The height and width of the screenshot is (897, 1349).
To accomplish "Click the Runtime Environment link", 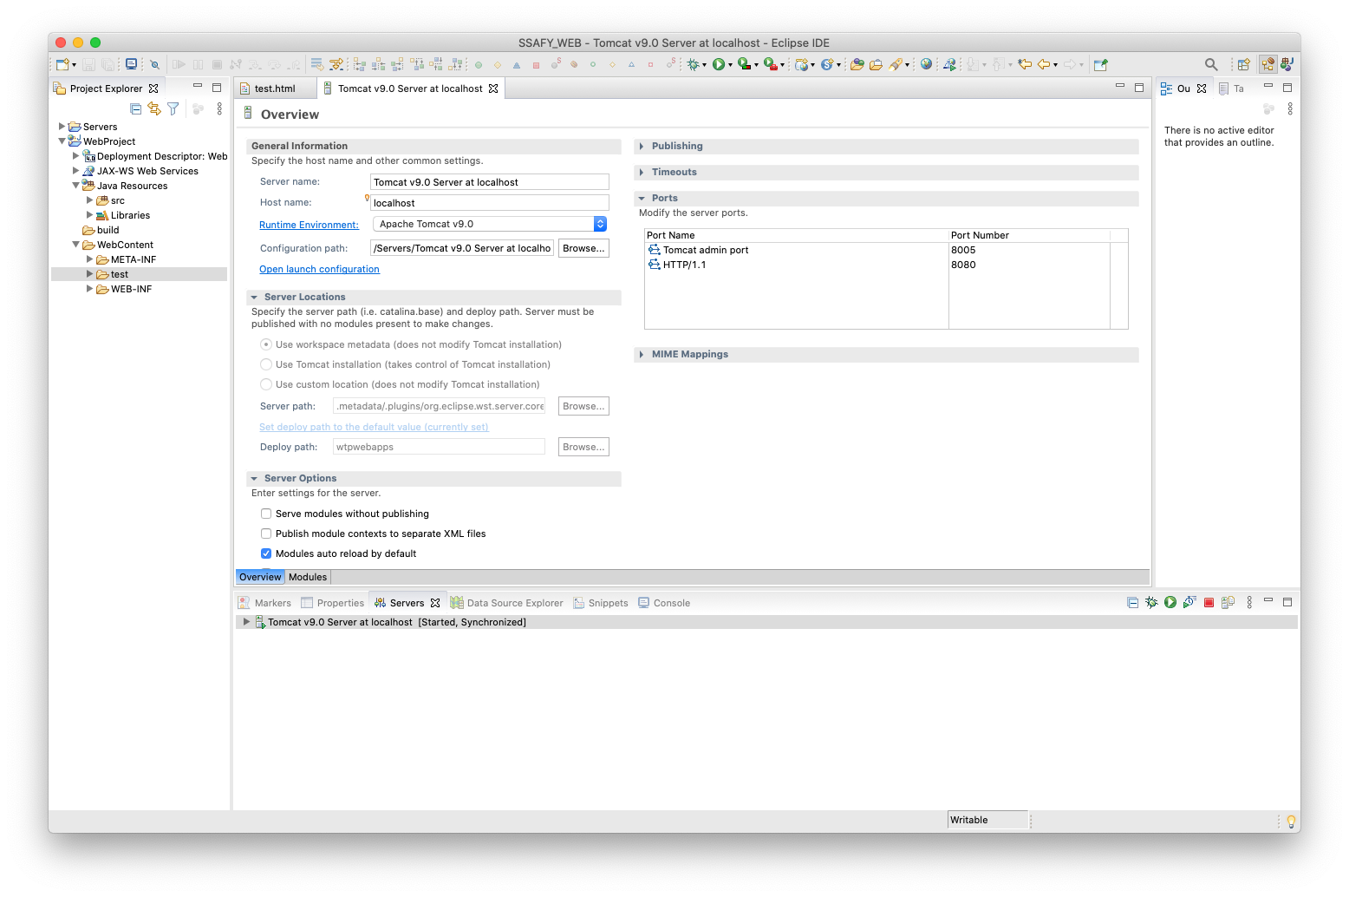I will click(x=309, y=225).
